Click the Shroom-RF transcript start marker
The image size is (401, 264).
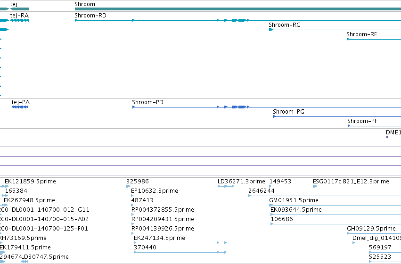(348, 39)
